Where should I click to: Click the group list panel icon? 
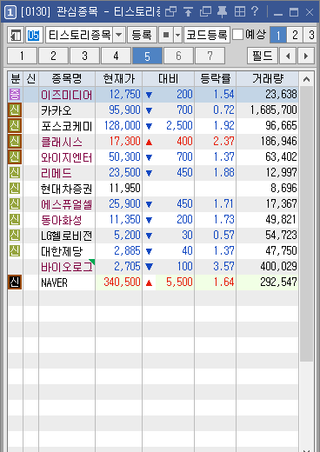click(x=16, y=35)
